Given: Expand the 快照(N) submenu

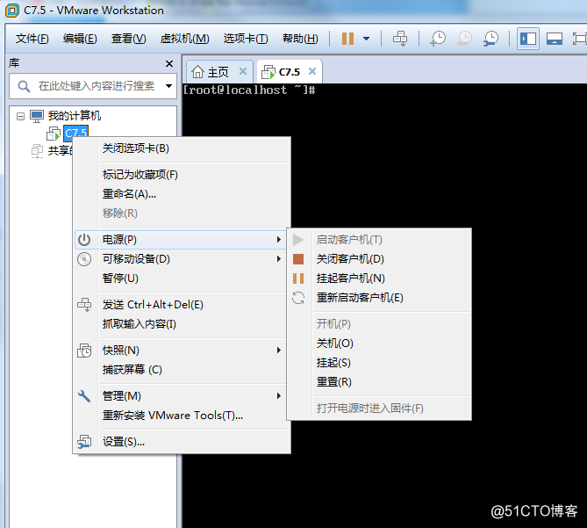Looking at the screenshot, I should tap(183, 351).
